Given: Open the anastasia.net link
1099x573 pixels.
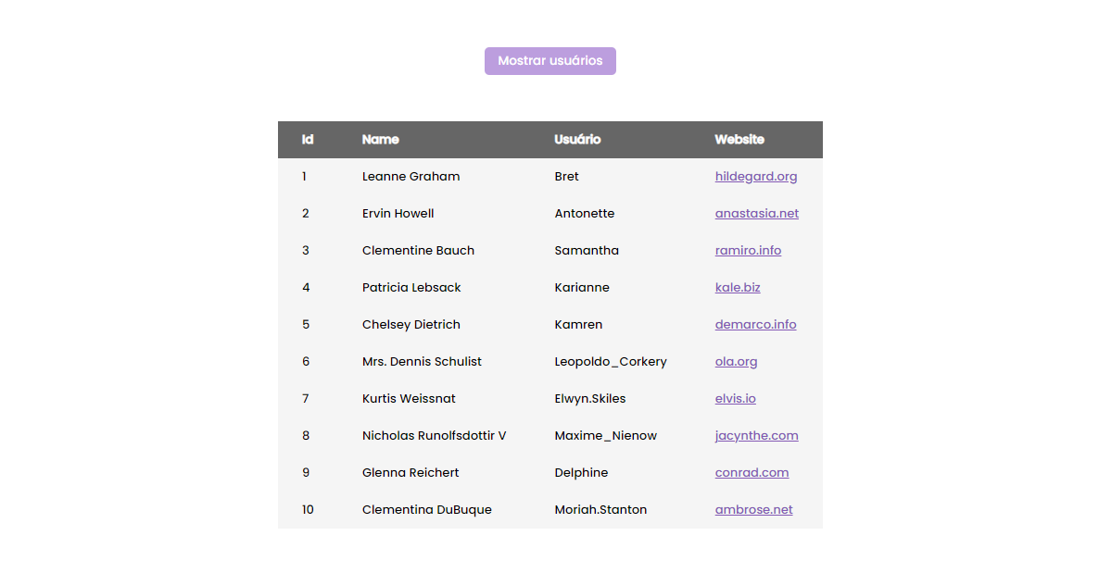Looking at the screenshot, I should coord(756,214).
